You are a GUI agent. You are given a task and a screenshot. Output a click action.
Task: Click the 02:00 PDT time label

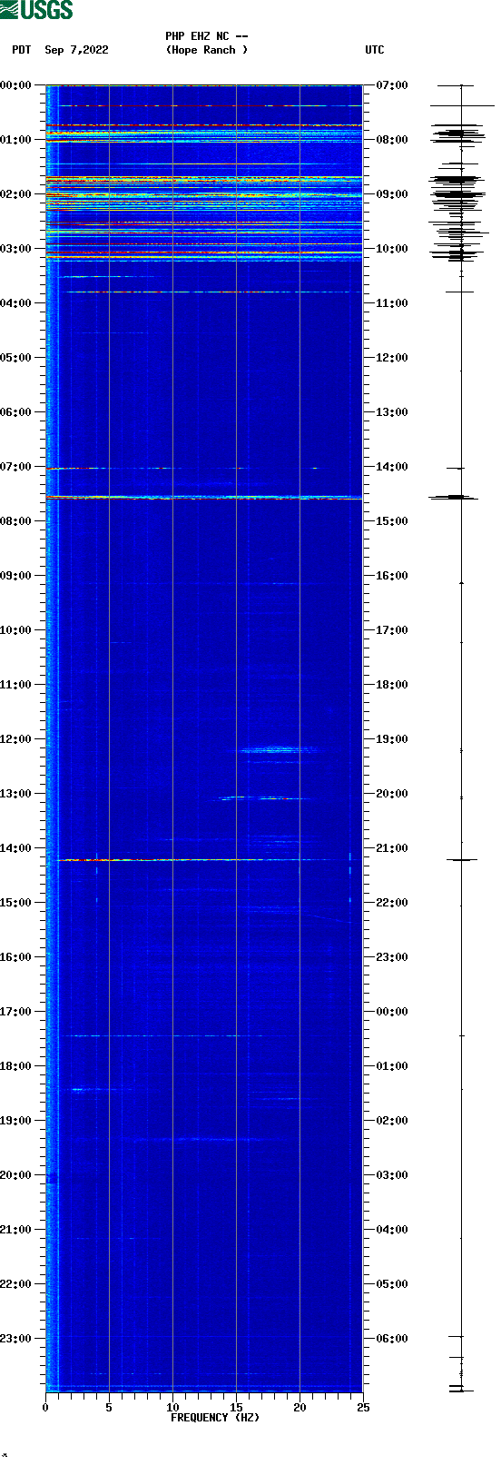15,194
